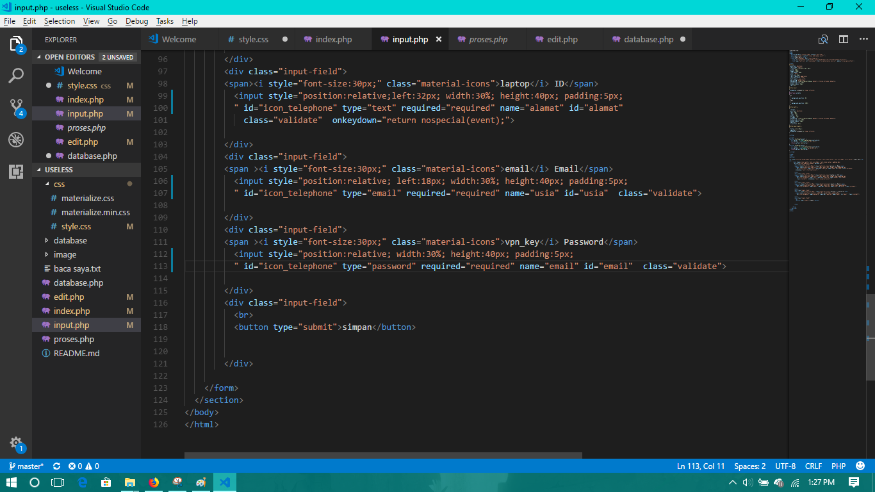This screenshot has width=875, height=492.
Task: Open the Debug view in activity bar
Action: (16, 140)
